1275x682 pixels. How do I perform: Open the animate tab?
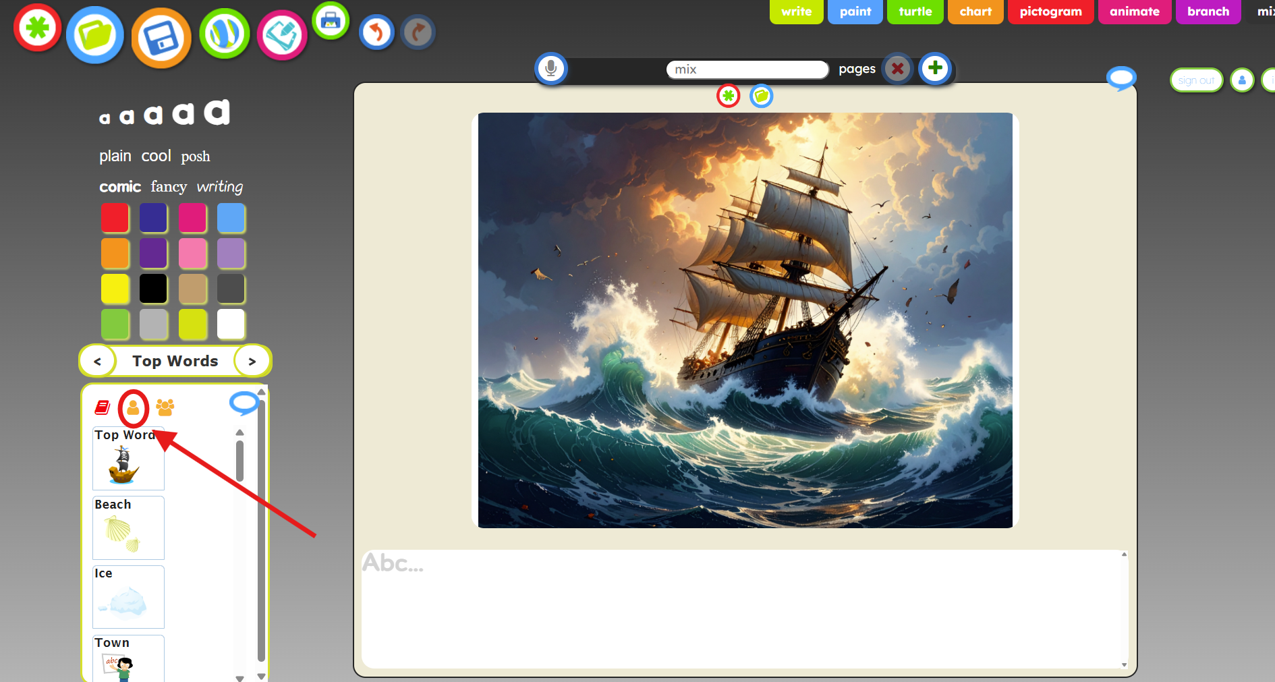click(x=1135, y=11)
